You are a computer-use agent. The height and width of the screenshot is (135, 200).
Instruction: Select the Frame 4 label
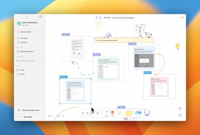147,73
